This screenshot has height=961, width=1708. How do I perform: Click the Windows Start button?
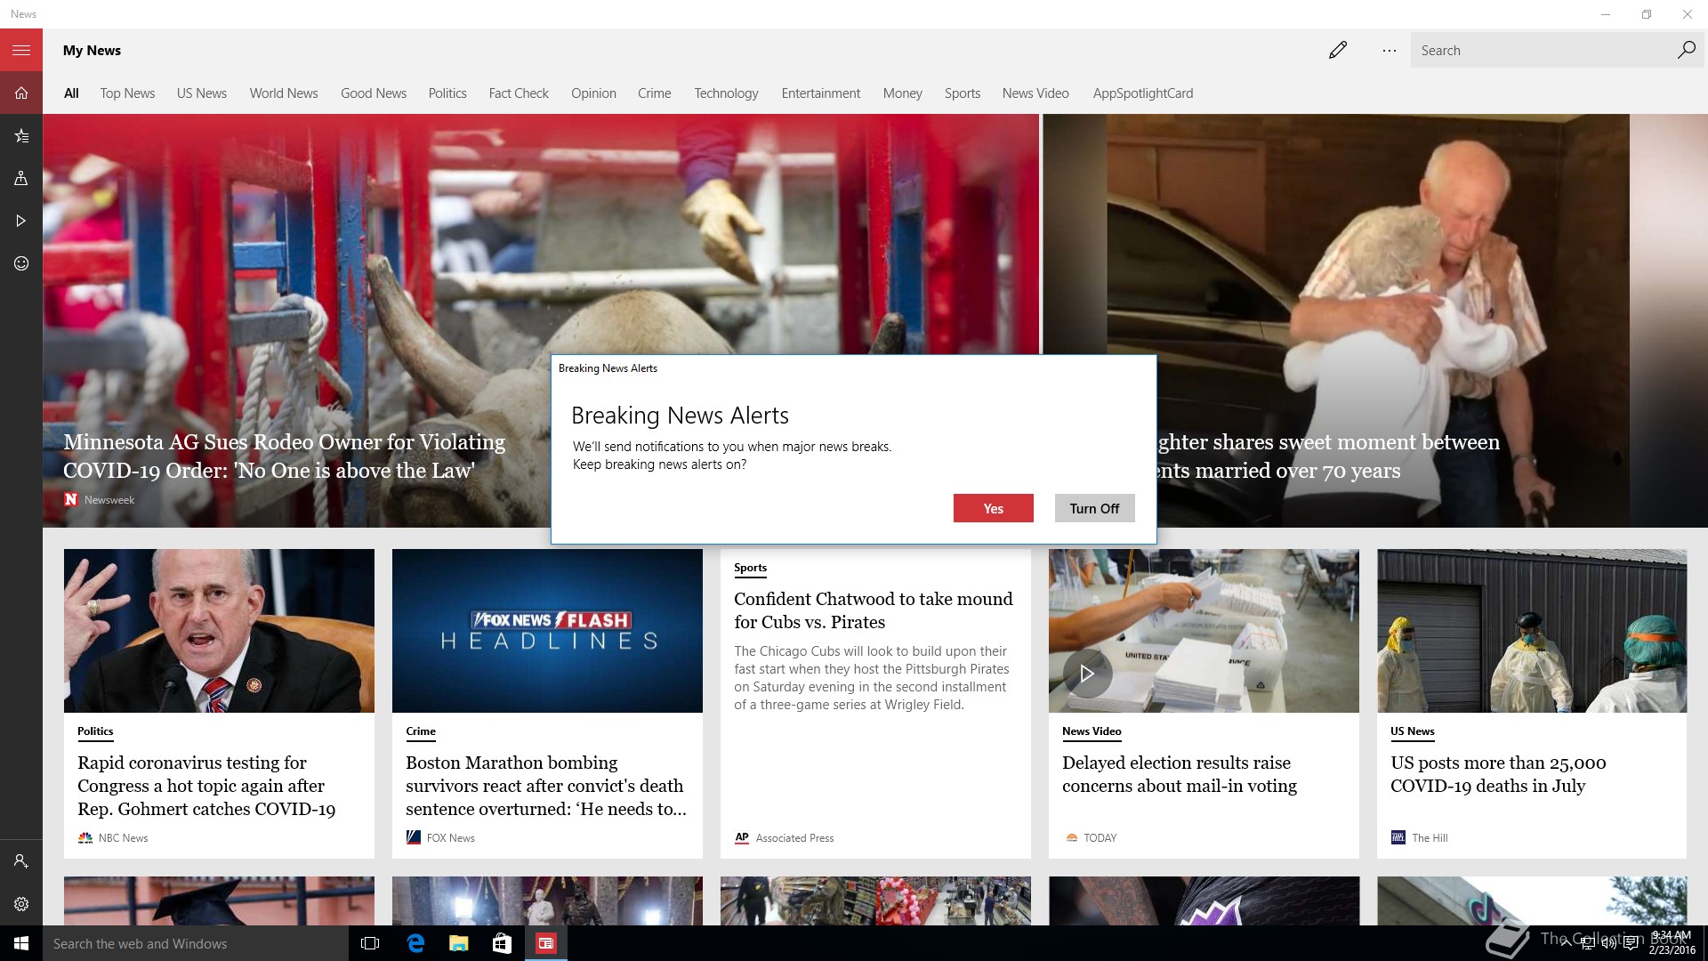21,943
